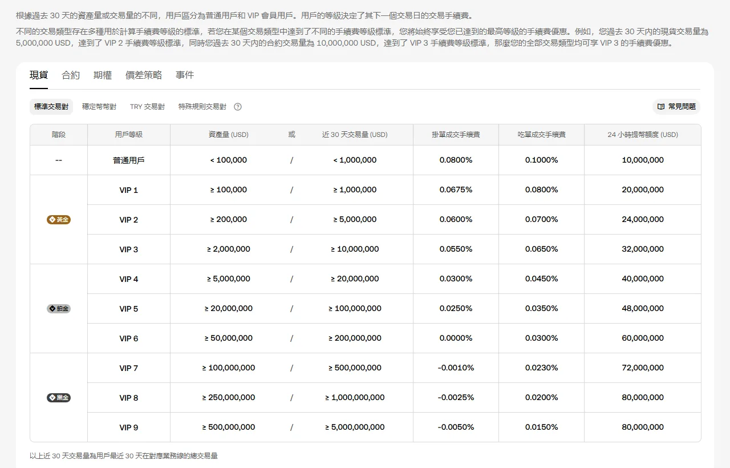Click the 32,000,000 withdrawal limit cell

point(643,249)
